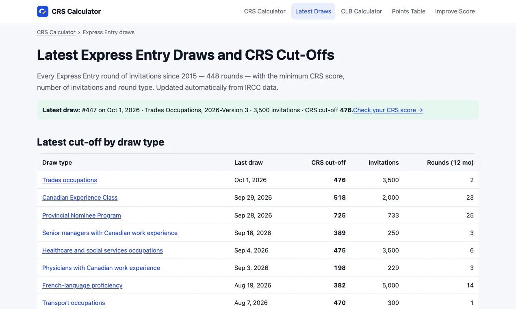Open the Improve Score page
The height and width of the screenshot is (309, 516).
pyautogui.click(x=455, y=11)
